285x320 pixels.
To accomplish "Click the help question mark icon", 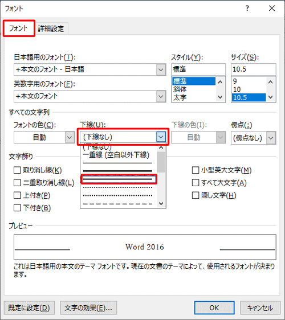I will pyautogui.click(x=247, y=9).
